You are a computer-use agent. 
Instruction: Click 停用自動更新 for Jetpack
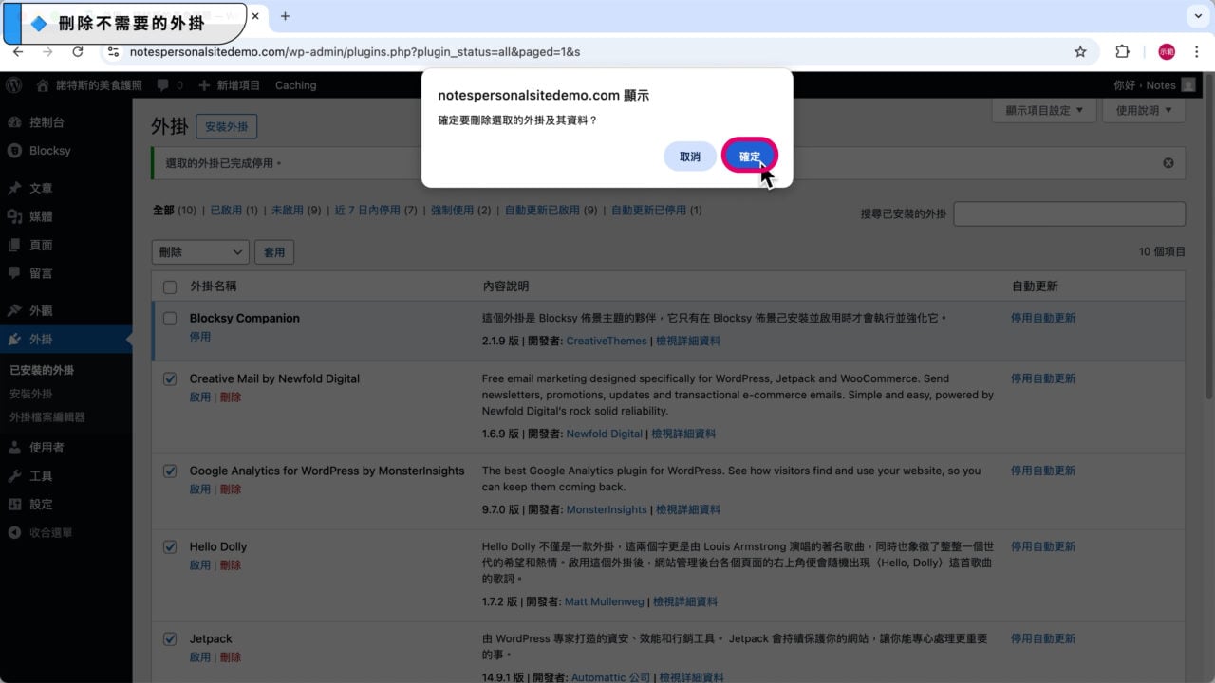click(x=1042, y=638)
